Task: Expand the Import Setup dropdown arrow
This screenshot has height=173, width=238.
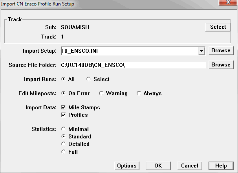Action: 201,51
